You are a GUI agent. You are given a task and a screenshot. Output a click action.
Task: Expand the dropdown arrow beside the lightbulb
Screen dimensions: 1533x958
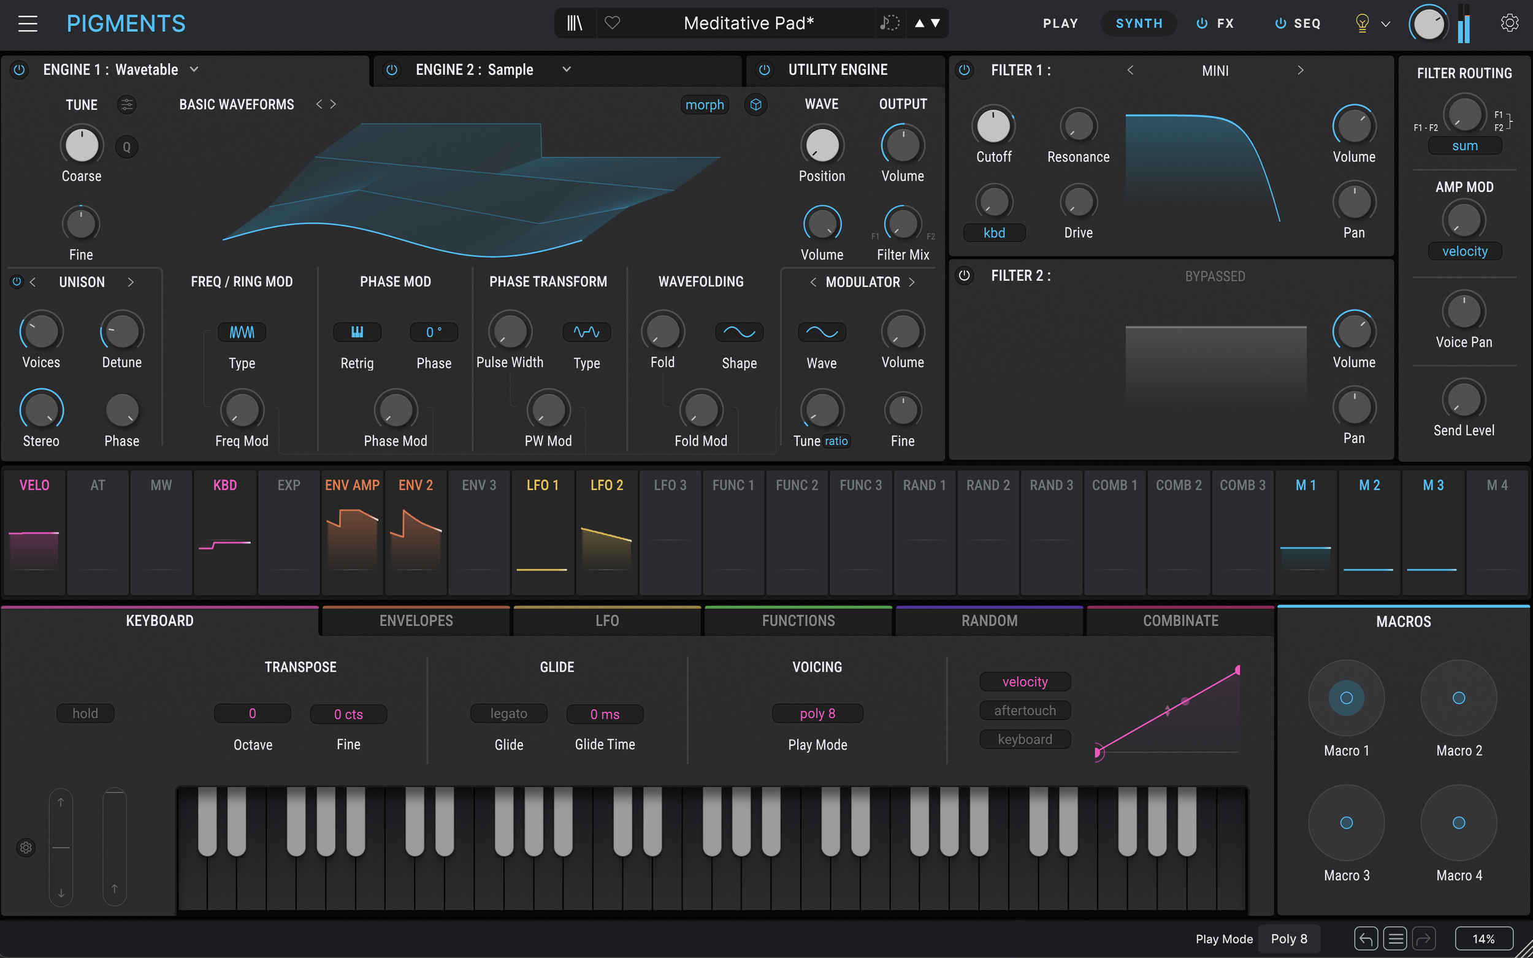pyautogui.click(x=1385, y=24)
